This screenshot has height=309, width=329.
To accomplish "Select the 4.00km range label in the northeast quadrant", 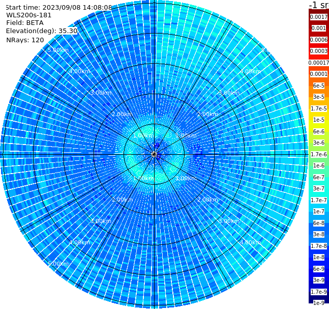I will tap(250, 71).
